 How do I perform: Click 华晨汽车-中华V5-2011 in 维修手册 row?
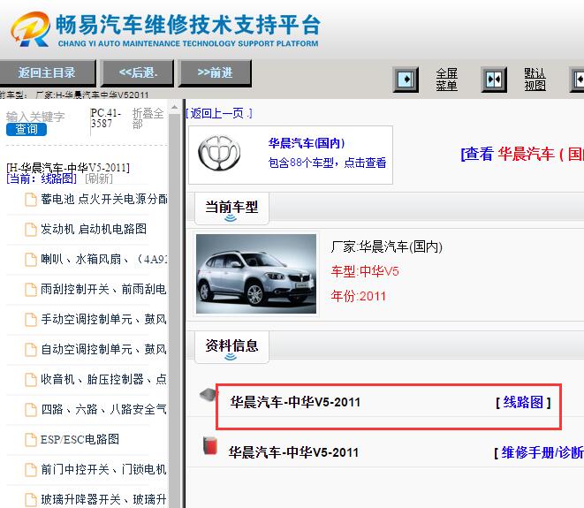pyautogui.click(x=293, y=452)
